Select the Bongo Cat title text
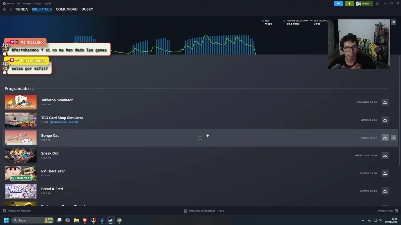The height and width of the screenshot is (225, 401). click(50, 136)
